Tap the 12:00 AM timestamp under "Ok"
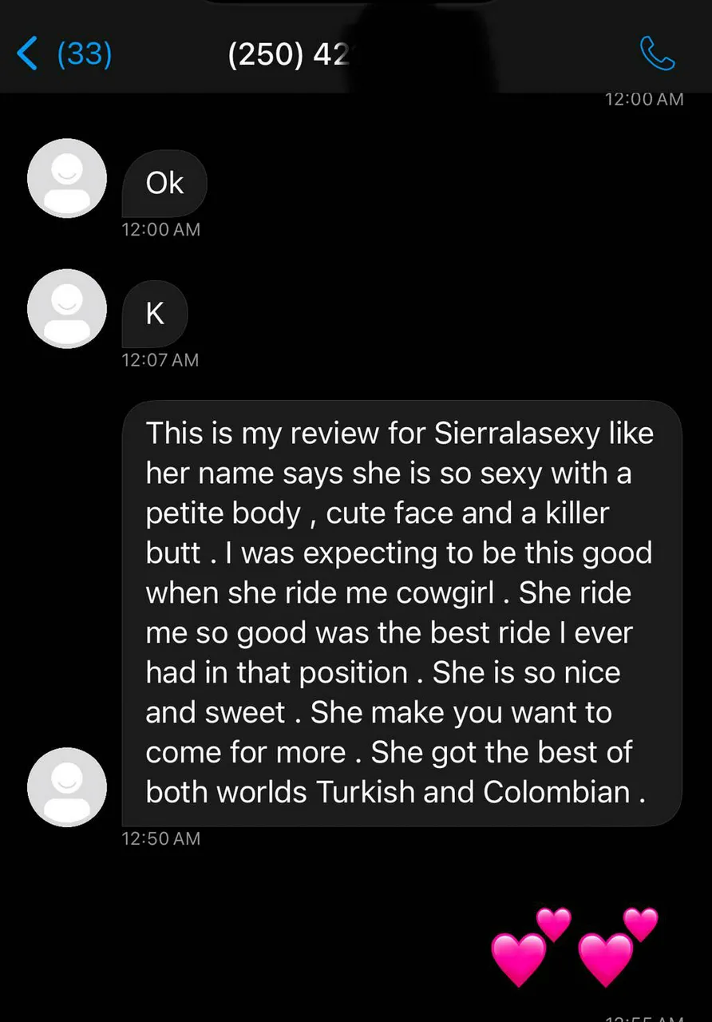This screenshot has width=712, height=1022. point(160,230)
